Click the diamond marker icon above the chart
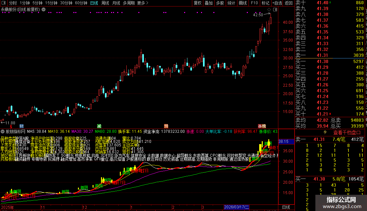Image resolution: width=367 pixels, height=211 pixels. point(269,10)
